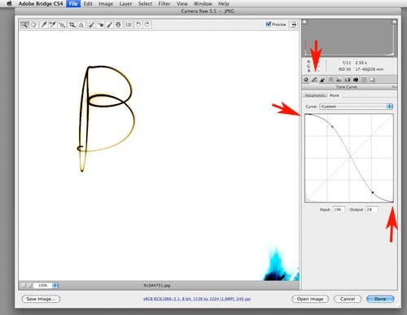The height and width of the screenshot is (315, 407).
Task: Select the curve endpoint at bottom-right corner
Action: (x=392, y=202)
